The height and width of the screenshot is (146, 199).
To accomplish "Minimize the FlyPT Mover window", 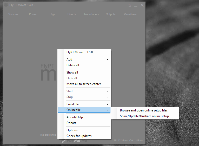I will (x=136, y=5).
